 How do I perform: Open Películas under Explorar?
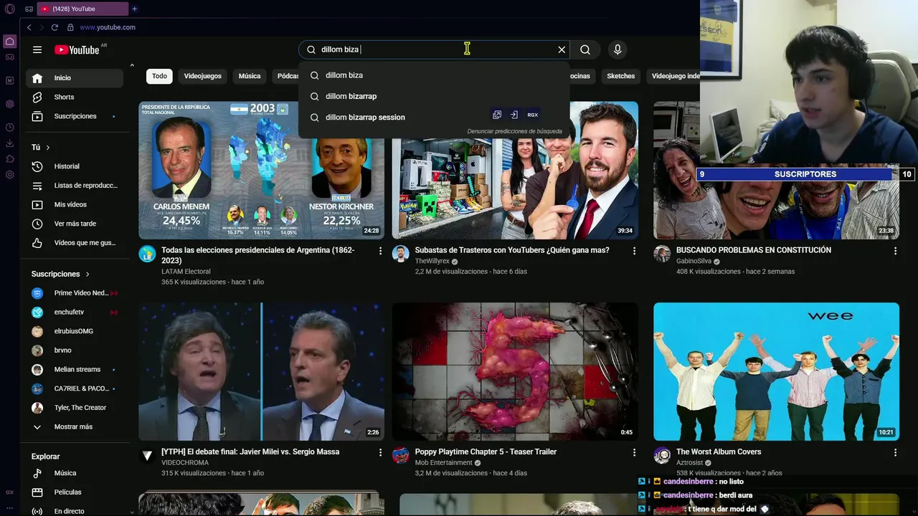point(75,492)
